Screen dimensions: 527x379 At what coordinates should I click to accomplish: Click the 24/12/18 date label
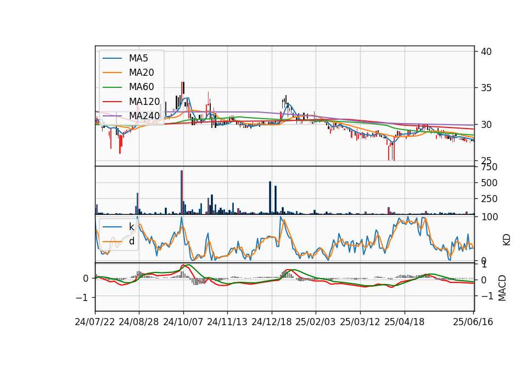click(272, 322)
